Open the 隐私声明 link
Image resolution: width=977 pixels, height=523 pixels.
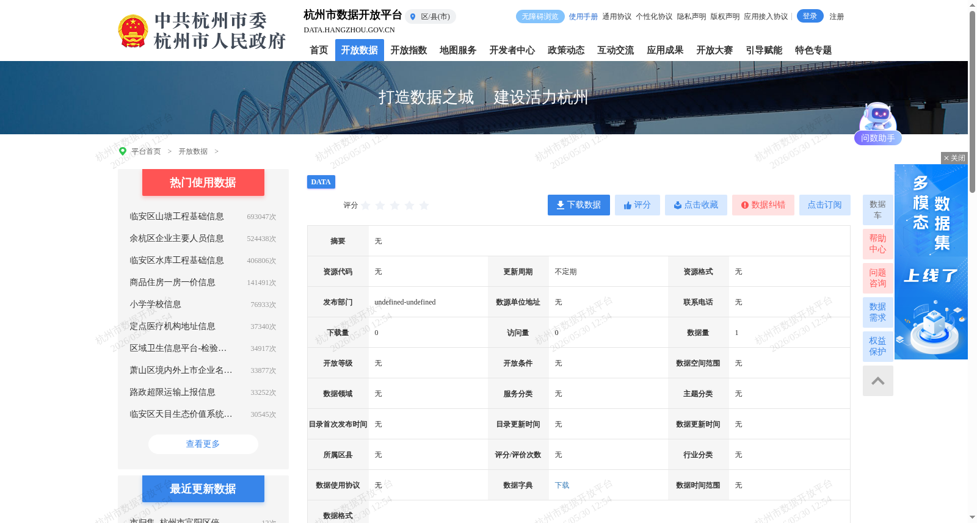pyautogui.click(x=691, y=16)
